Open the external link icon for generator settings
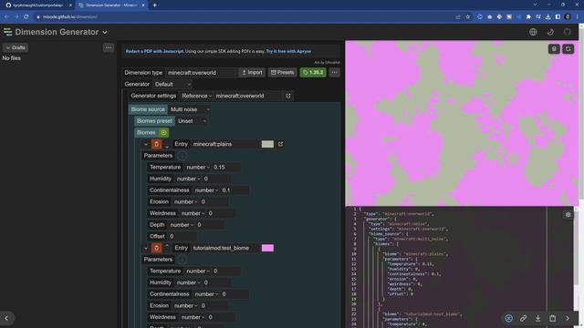 288,96
